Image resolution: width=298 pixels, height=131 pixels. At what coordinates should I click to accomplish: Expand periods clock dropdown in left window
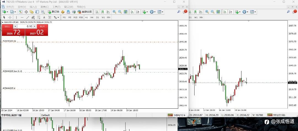[x=155, y=12]
